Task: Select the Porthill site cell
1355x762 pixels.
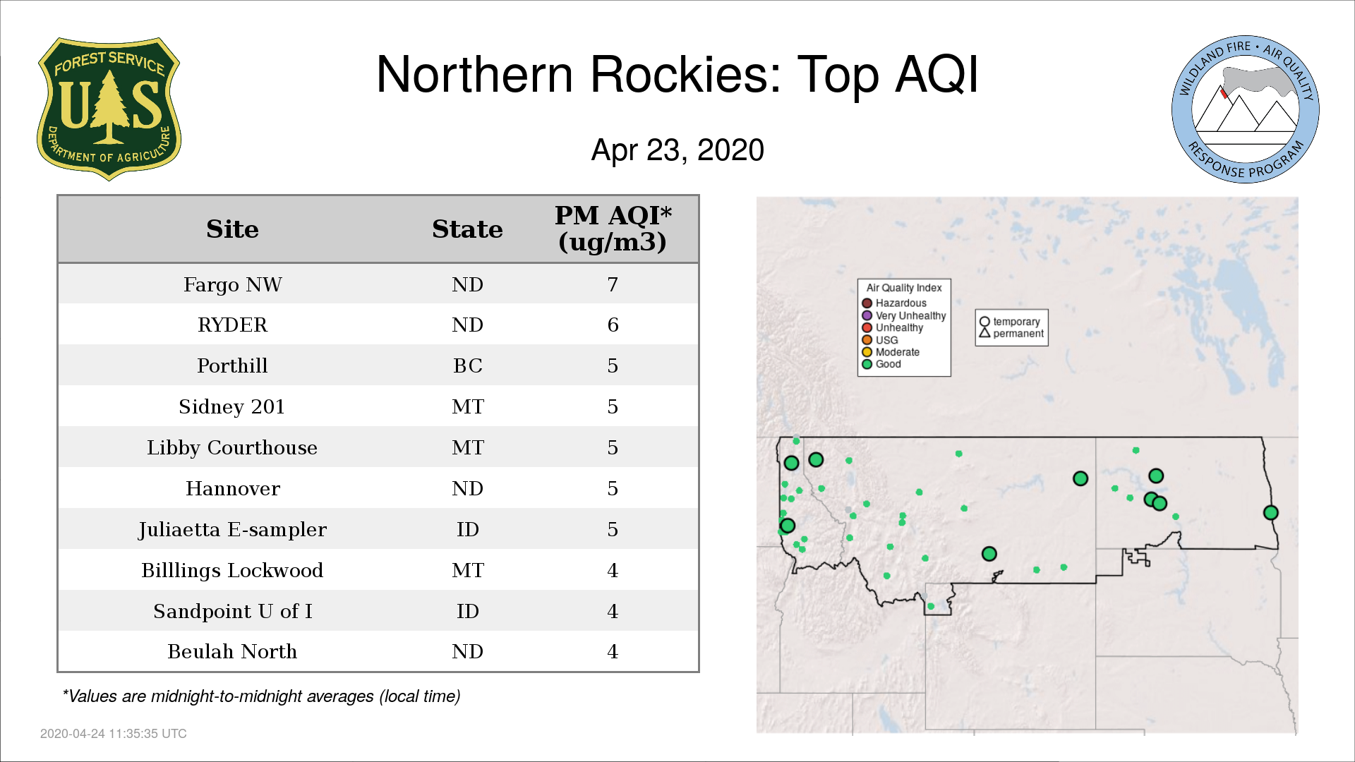Action: point(232,366)
